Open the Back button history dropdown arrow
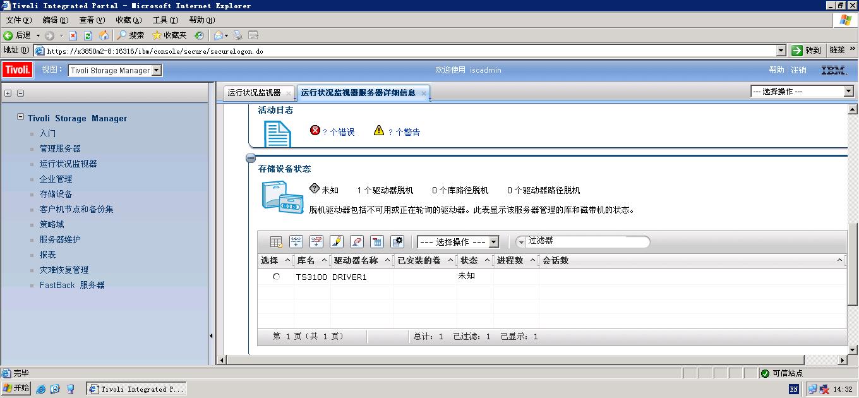859x398 pixels. point(38,35)
